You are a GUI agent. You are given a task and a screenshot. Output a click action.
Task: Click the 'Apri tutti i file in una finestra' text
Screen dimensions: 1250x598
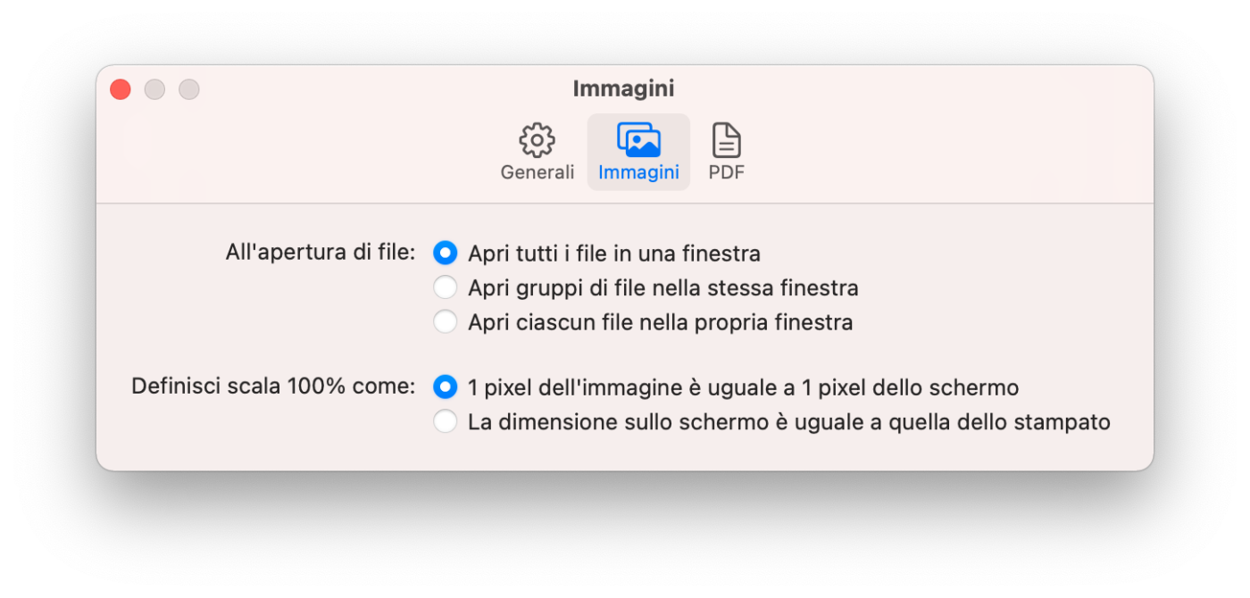pyautogui.click(x=614, y=253)
